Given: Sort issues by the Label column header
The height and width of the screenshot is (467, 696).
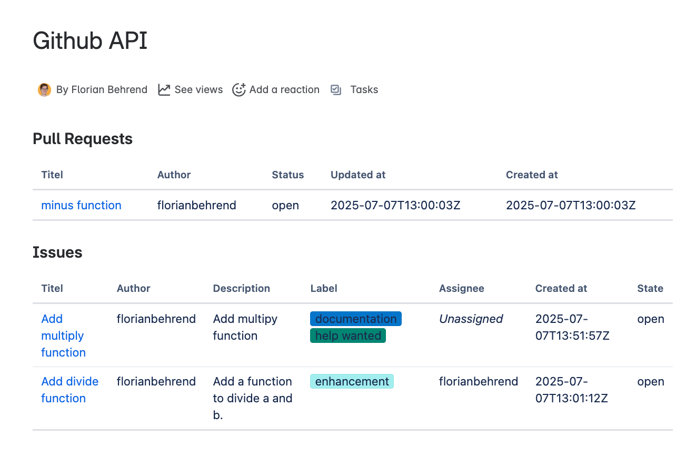Looking at the screenshot, I should click(x=323, y=288).
